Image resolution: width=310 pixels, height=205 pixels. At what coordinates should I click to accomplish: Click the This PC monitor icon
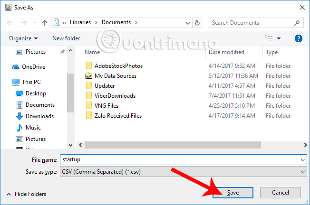tap(16, 82)
